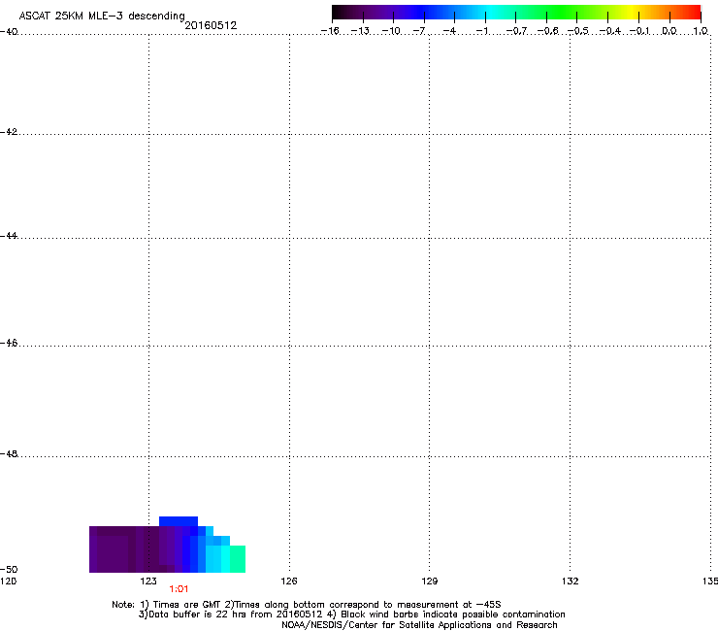
Task: Click the 123 longitude axis label
Action: 148,581
